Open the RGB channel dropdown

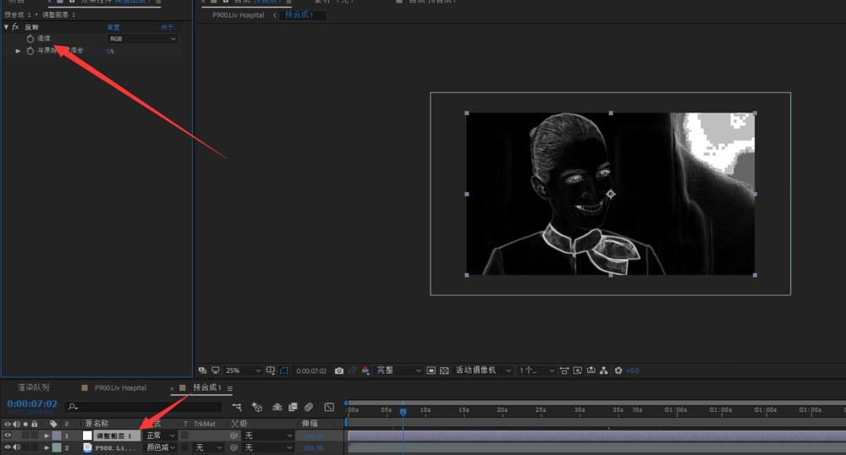[142, 39]
